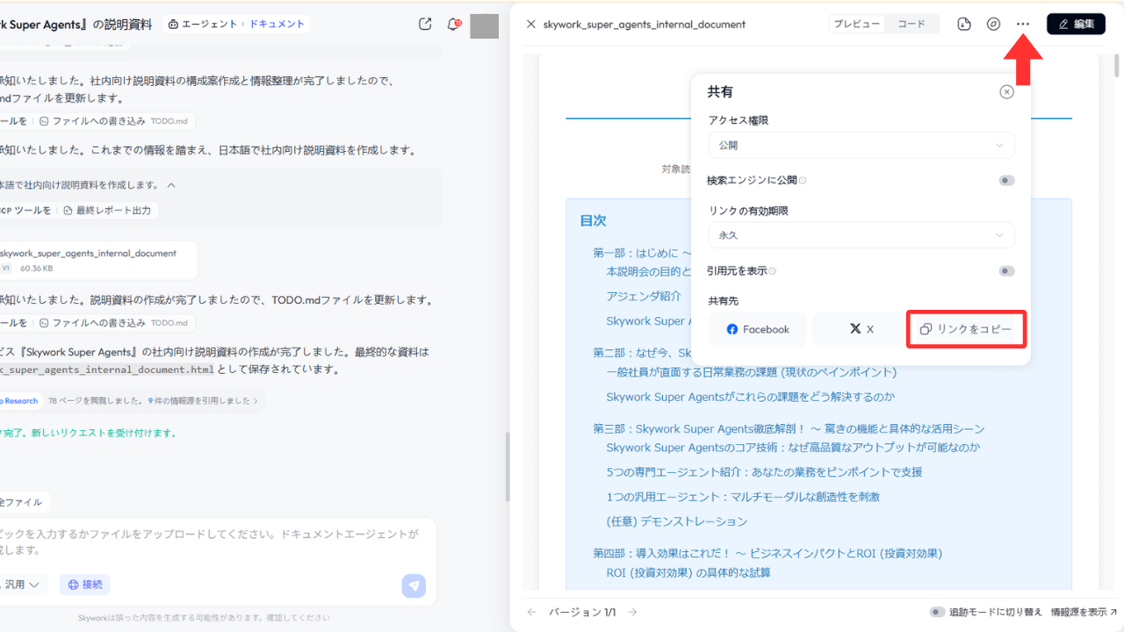Click the compass icon in document header
The width and height of the screenshot is (1124, 632).
click(x=993, y=24)
